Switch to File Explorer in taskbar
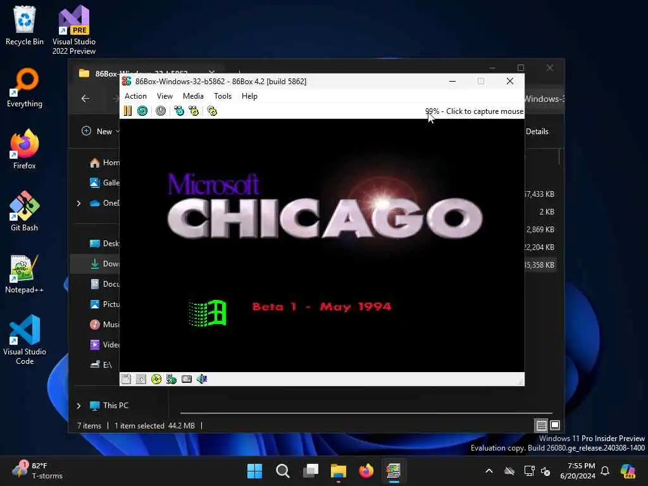The image size is (648, 486). tap(338, 471)
